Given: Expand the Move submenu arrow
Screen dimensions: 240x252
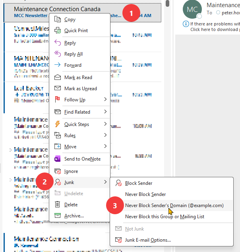Looking at the screenshot, I should click(x=105, y=146).
